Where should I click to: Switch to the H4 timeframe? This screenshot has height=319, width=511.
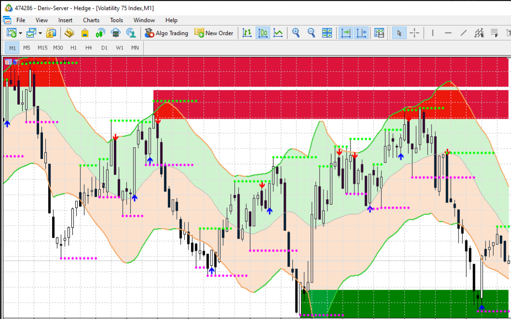pos(89,48)
